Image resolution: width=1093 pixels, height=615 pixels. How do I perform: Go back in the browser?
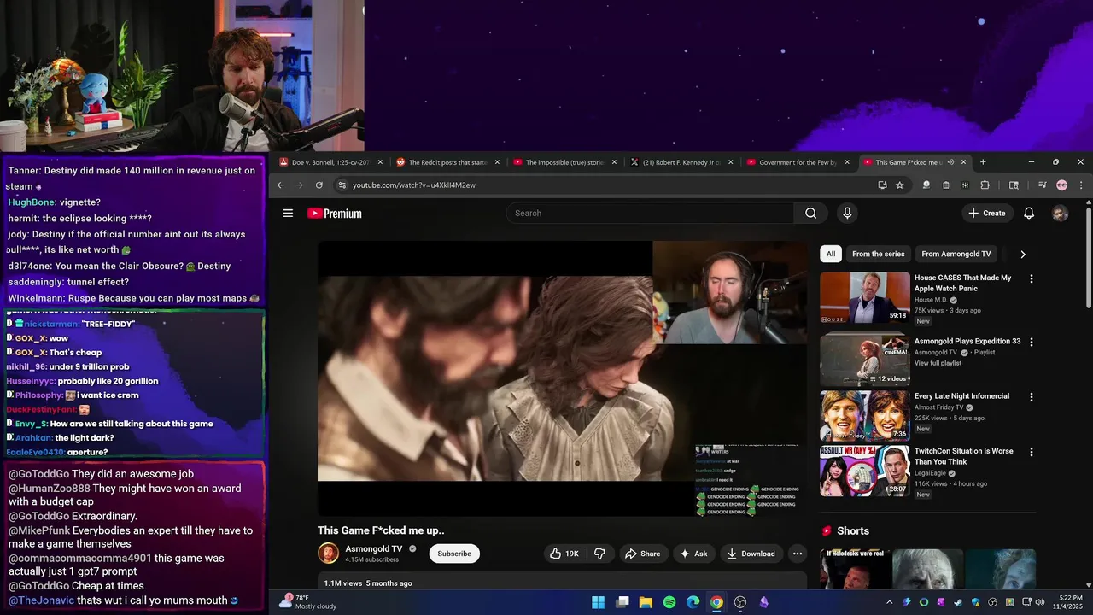point(280,185)
